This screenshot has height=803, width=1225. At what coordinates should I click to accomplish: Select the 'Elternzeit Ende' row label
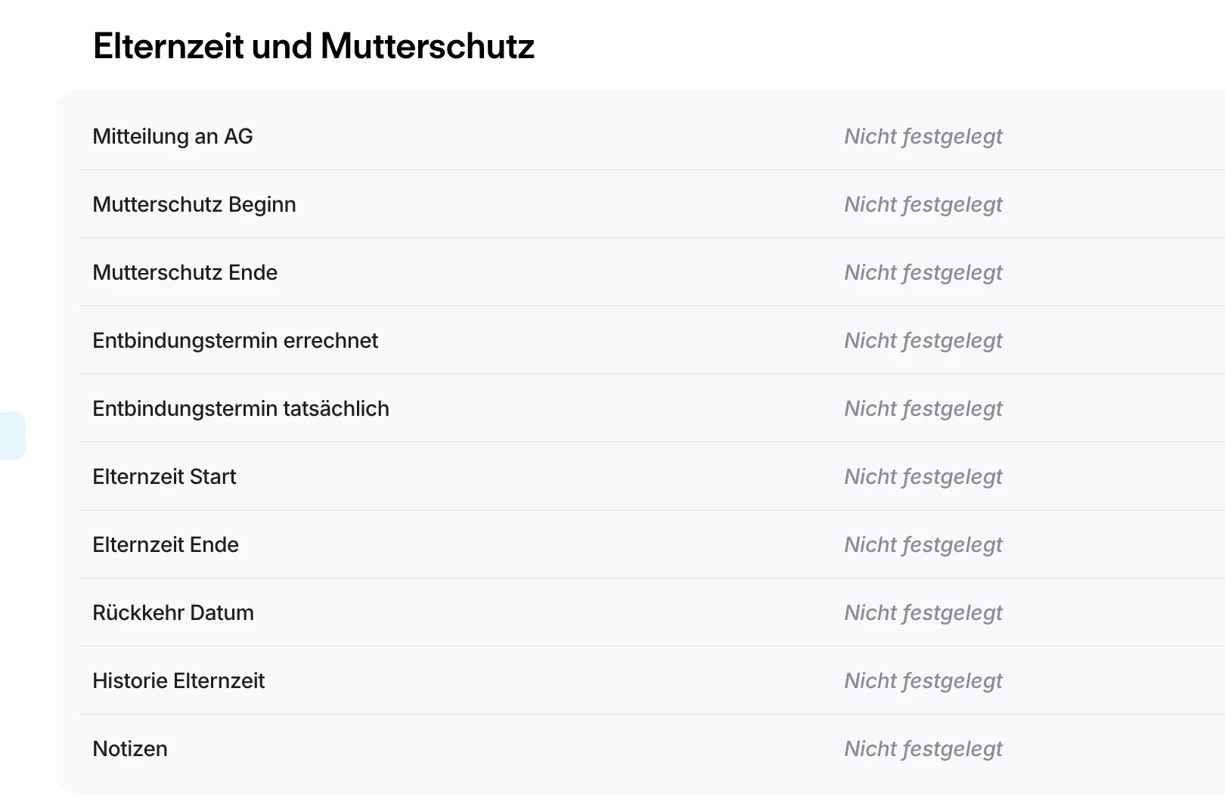[165, 545]
